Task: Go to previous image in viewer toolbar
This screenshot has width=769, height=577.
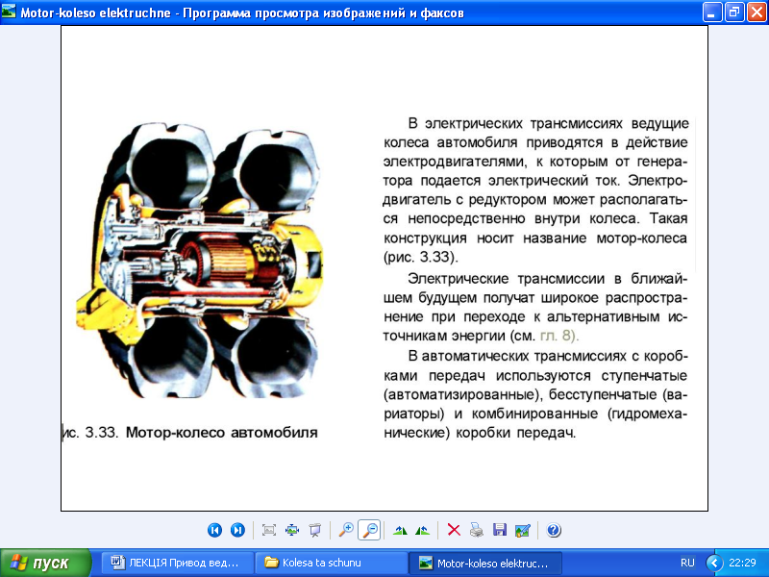Action: click(x=214, y=530)
